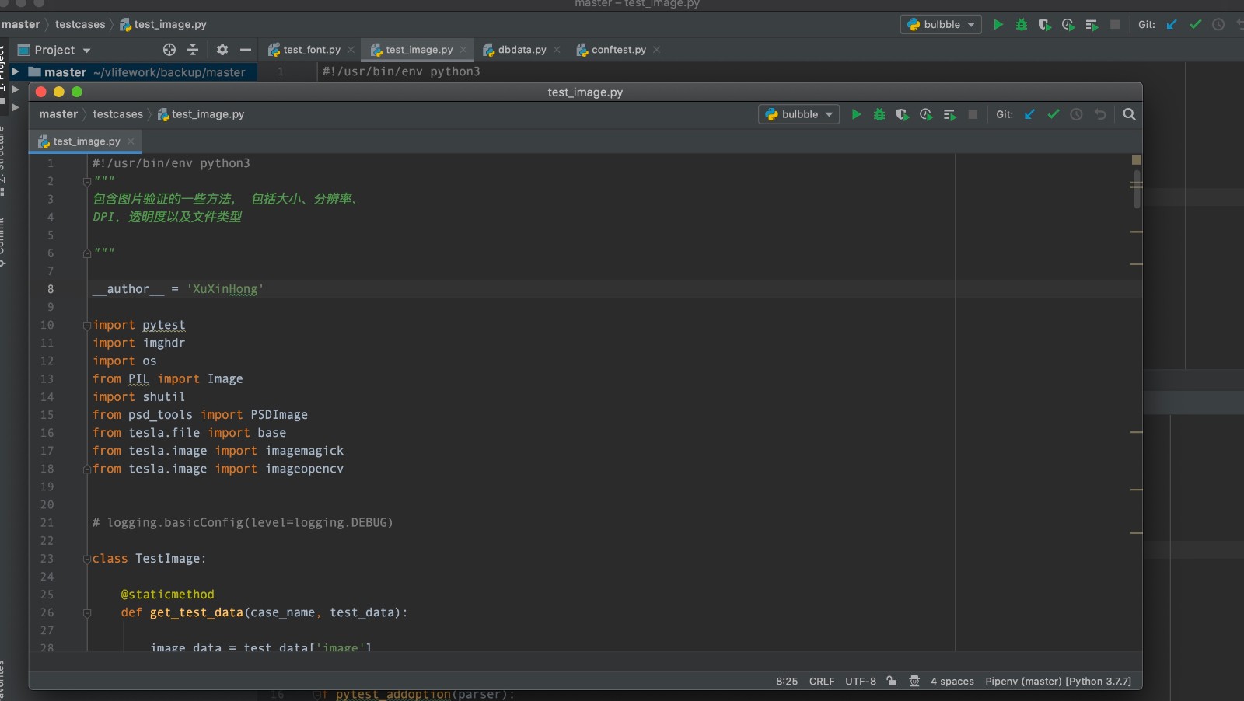Close test_image.py tab in the main window

[x=463, y=50]
